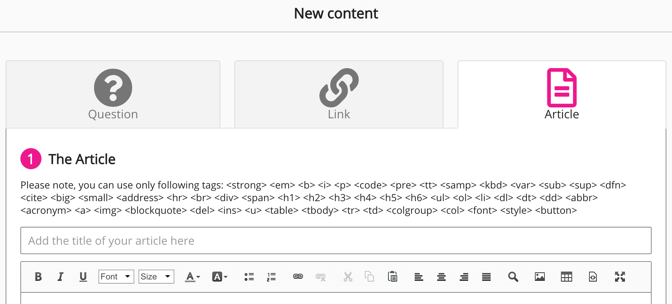The image size is (672, 304).
Task: Remove the link from selected text
Action: [x=320, y=277]
